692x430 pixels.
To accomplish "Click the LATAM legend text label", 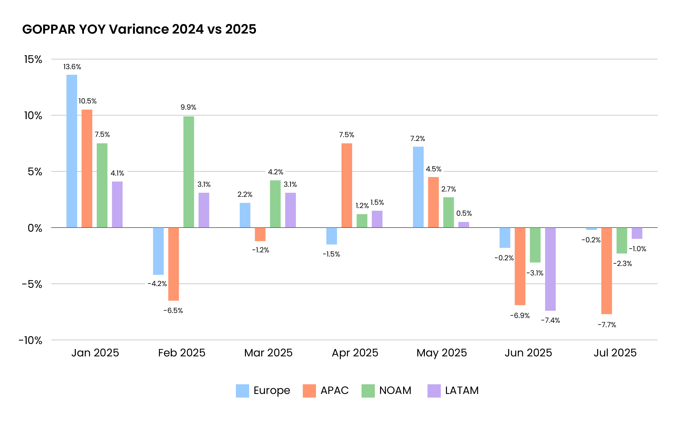I will (462, 390).
